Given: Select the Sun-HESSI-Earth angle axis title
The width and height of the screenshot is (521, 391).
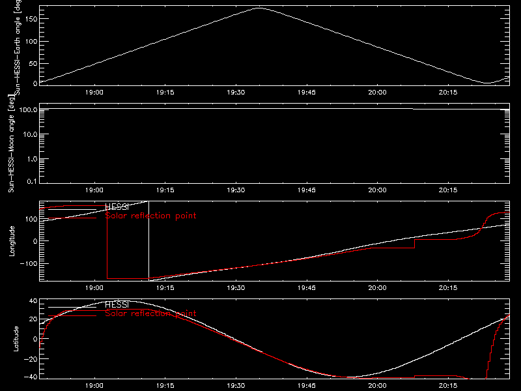Looking at the screenshot, I should tap(18, 47).
